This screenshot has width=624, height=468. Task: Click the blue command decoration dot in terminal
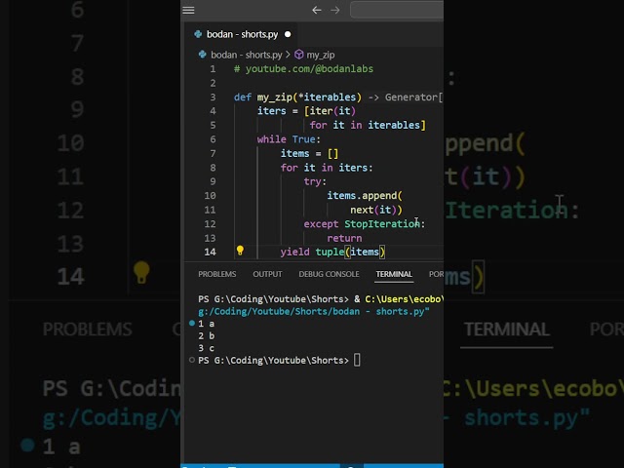(192, 324)
